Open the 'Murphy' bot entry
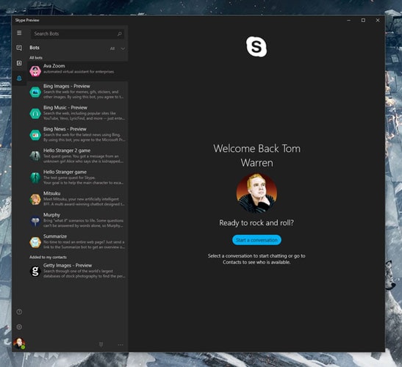This screenshot has height=367, width=402. (78, 220)
